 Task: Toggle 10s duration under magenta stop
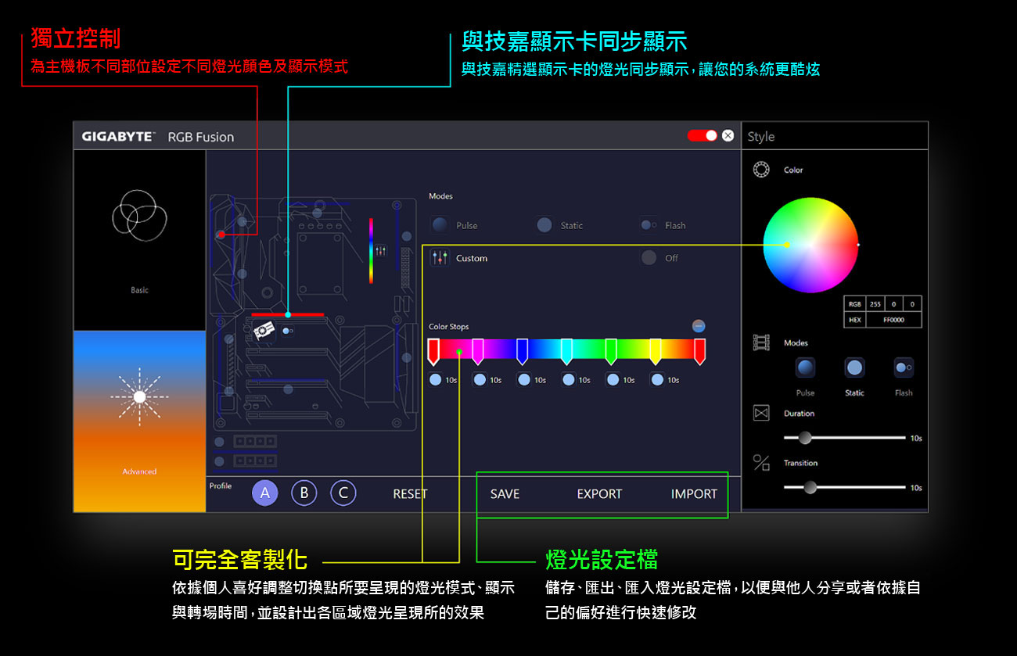coord(480,380)
